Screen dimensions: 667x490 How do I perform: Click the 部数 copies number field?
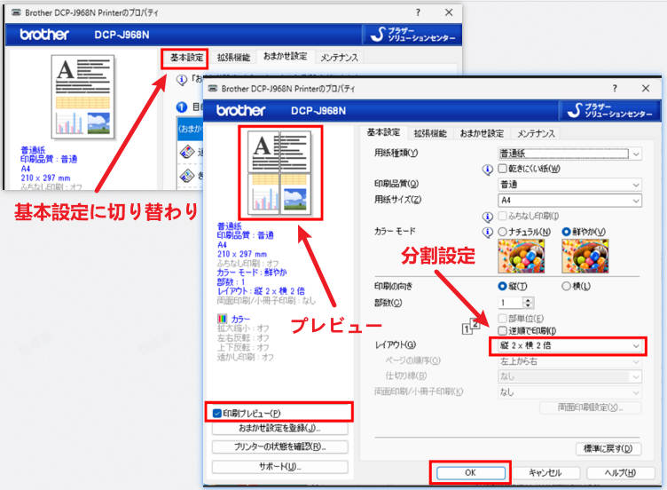point(511,303)
